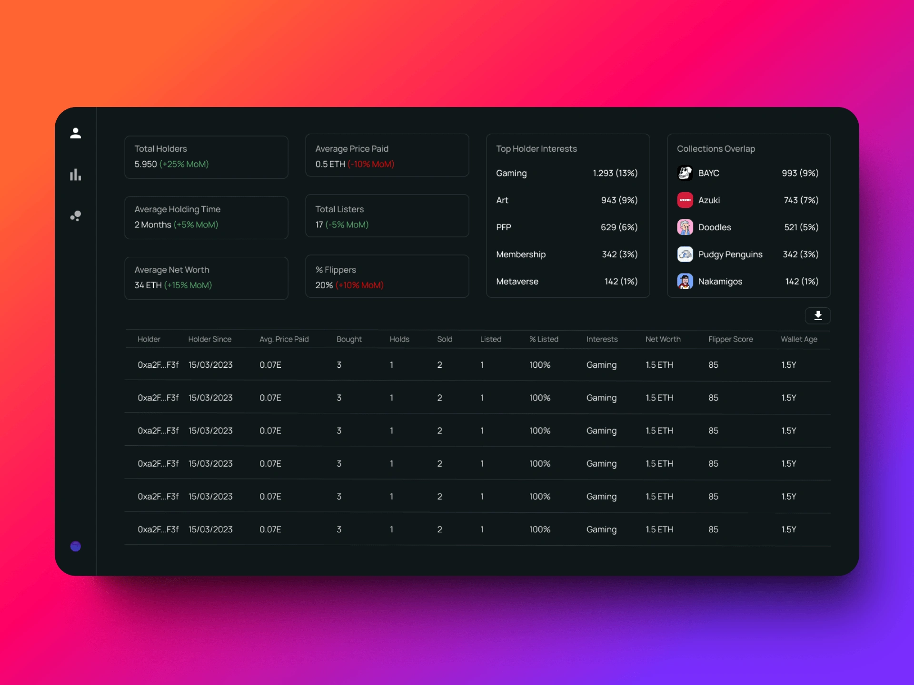The height and width of the screenshot is (685, 914).
Task: Open the Average Holding Time stat card
Action: [x=206, y=217]
